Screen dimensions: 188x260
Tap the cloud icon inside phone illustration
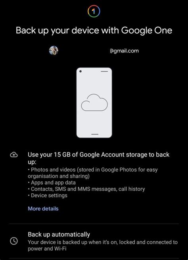(x=94, y=102)
